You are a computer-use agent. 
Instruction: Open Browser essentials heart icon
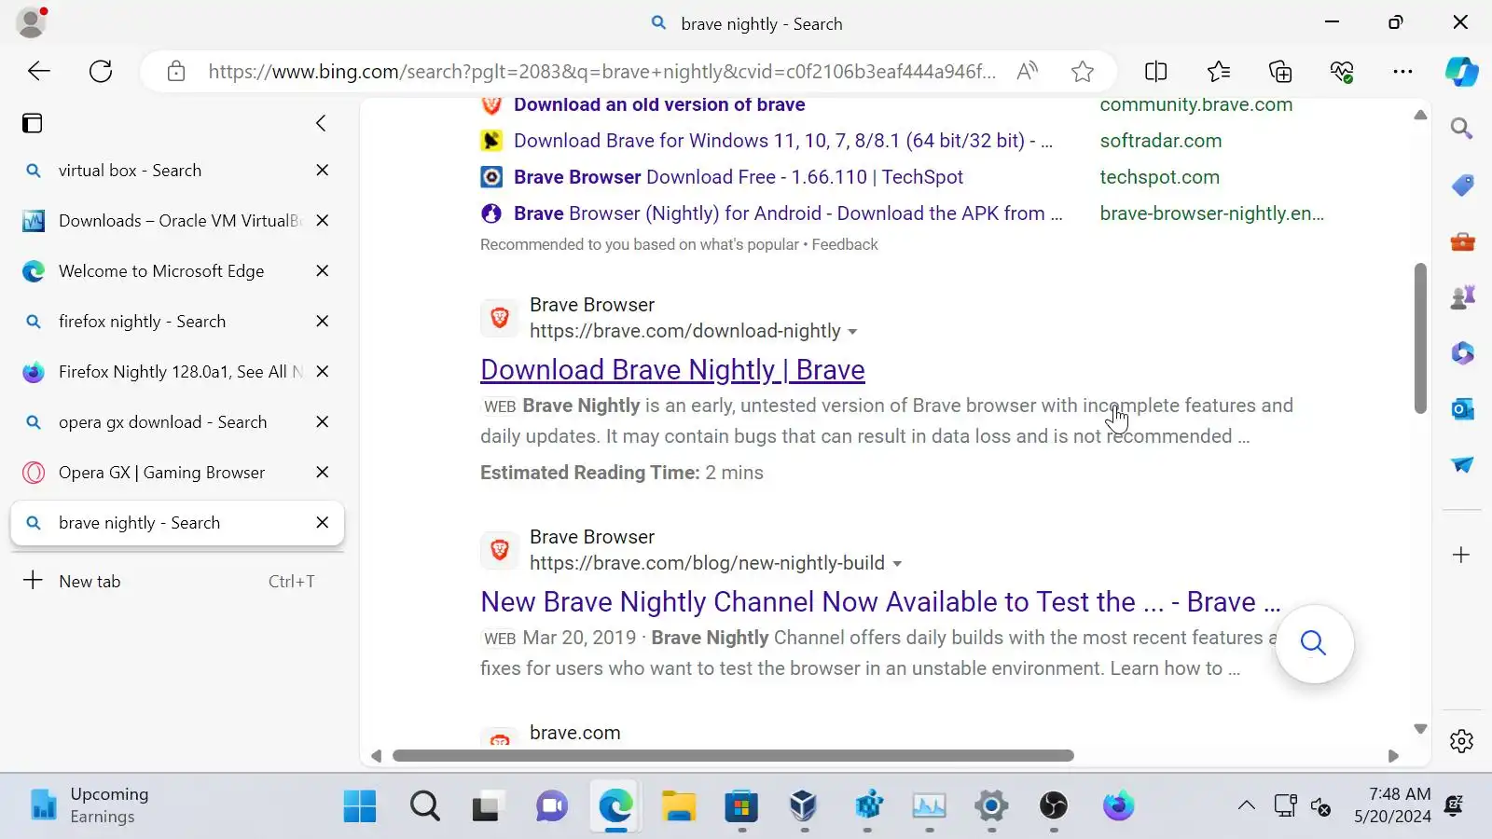click(1342, 72)
